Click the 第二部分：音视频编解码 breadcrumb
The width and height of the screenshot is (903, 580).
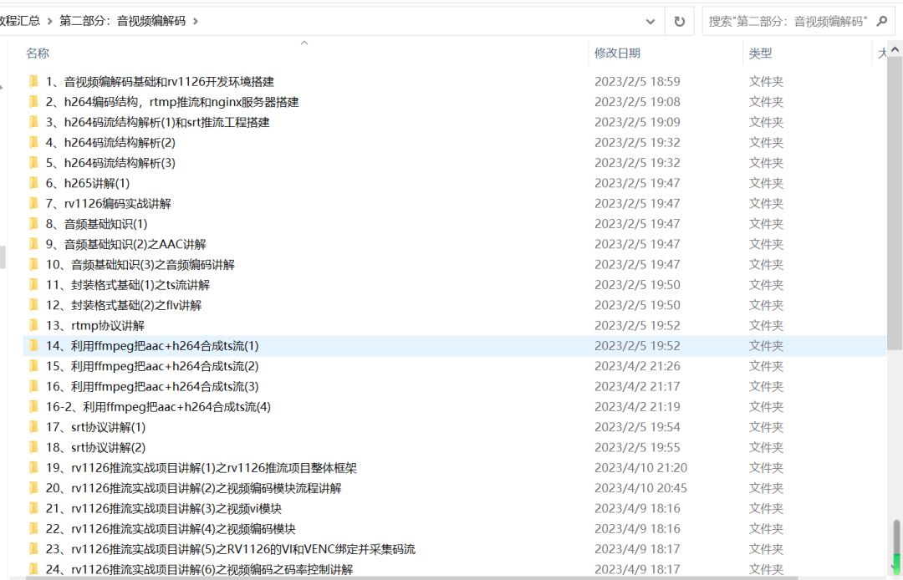click(x=123, y=21)
